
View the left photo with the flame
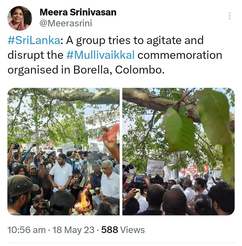[x=63, y=151]
